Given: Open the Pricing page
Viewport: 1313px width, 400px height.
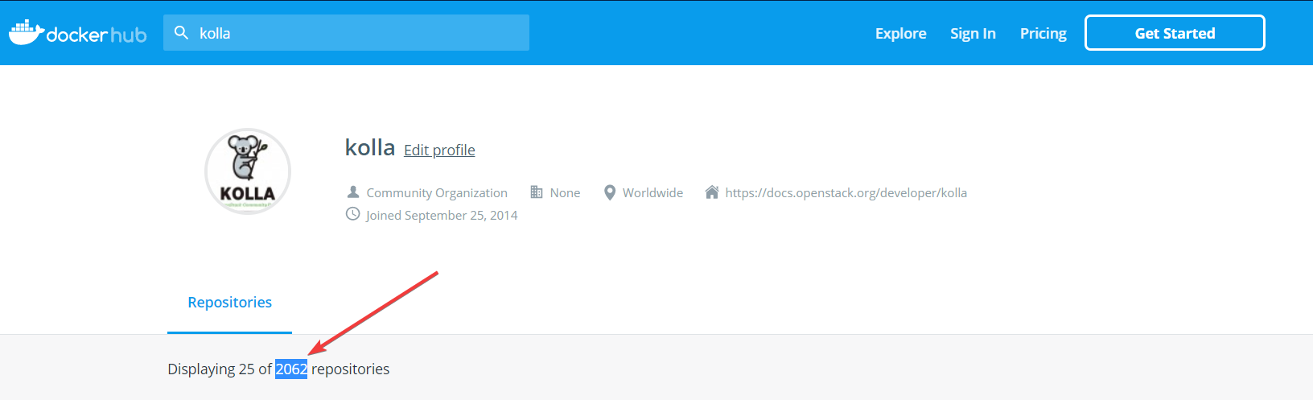Looking at the screenshot, I should (1043, 33).
